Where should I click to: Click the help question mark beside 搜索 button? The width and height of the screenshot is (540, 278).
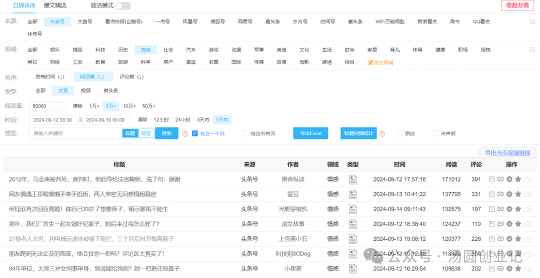(x=185, y=133)
